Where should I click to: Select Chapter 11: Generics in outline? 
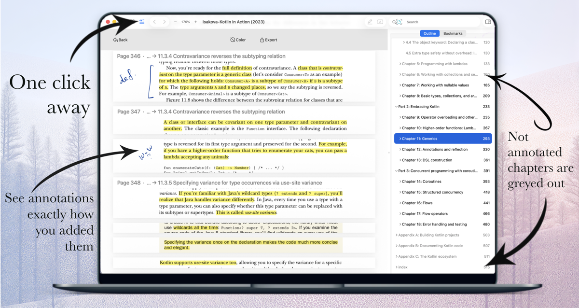(443, 139)
